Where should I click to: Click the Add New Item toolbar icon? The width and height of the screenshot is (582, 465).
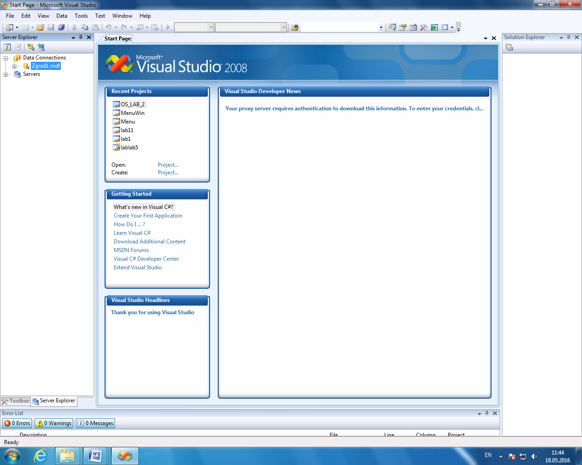pyautogui.click(x=25, y=27)
